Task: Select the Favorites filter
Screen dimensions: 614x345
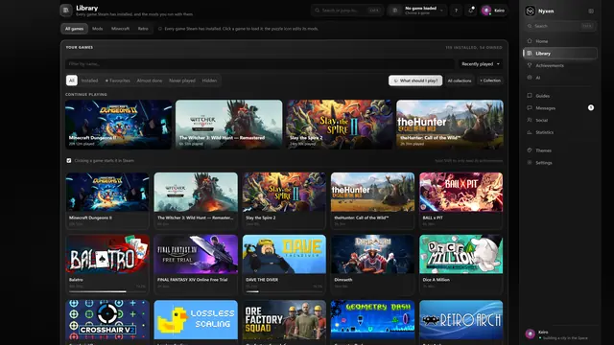Action: click(117, 80)
